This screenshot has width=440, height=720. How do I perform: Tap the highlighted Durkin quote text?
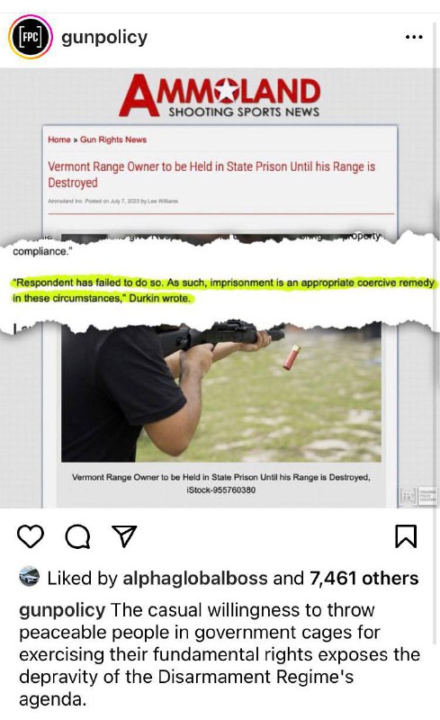(x=223, y=290)
